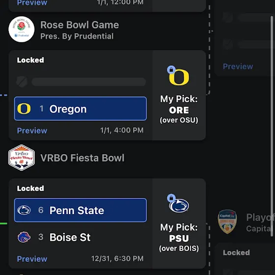Click the Rose Bowl Game logo
This screenshot has height=275, width=275.
point(22,29)
